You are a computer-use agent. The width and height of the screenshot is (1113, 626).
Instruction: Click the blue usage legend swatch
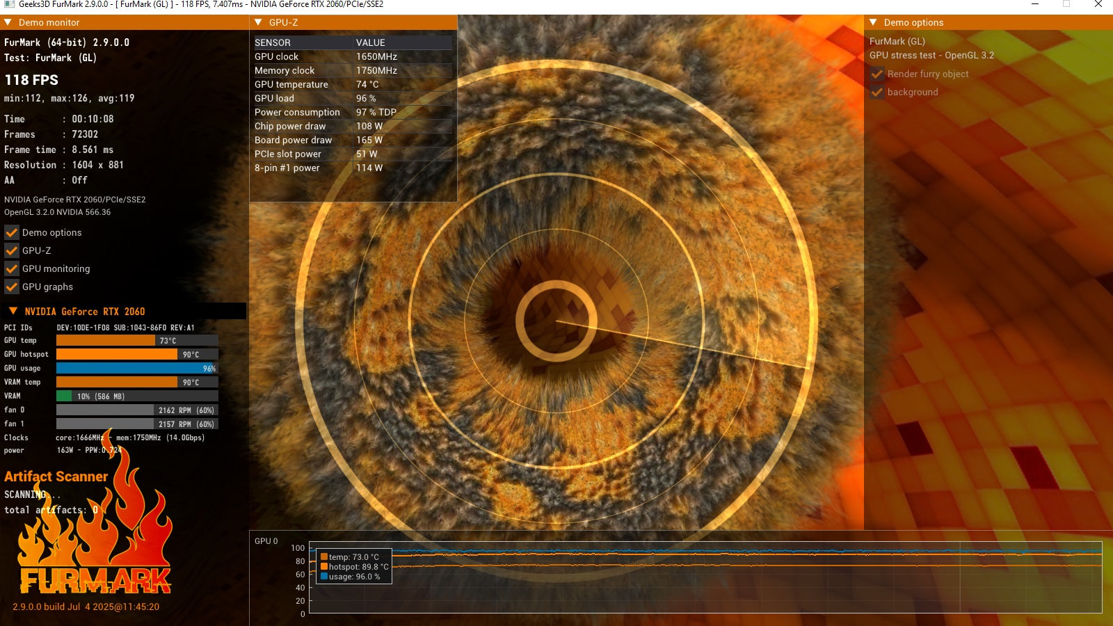(x=324, y=576)
